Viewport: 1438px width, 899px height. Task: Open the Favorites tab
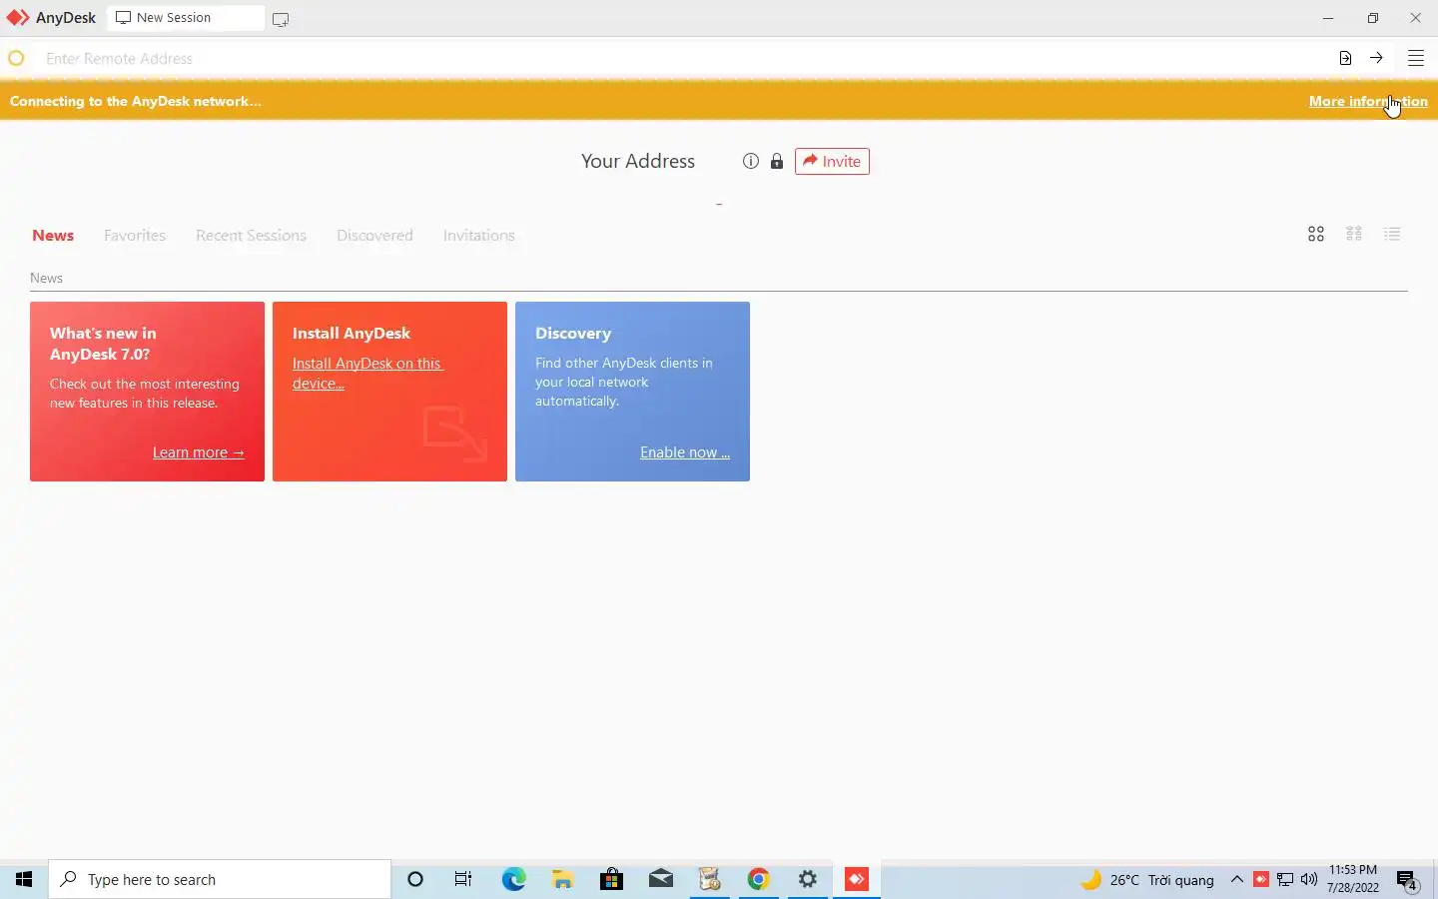coord(135,236)
